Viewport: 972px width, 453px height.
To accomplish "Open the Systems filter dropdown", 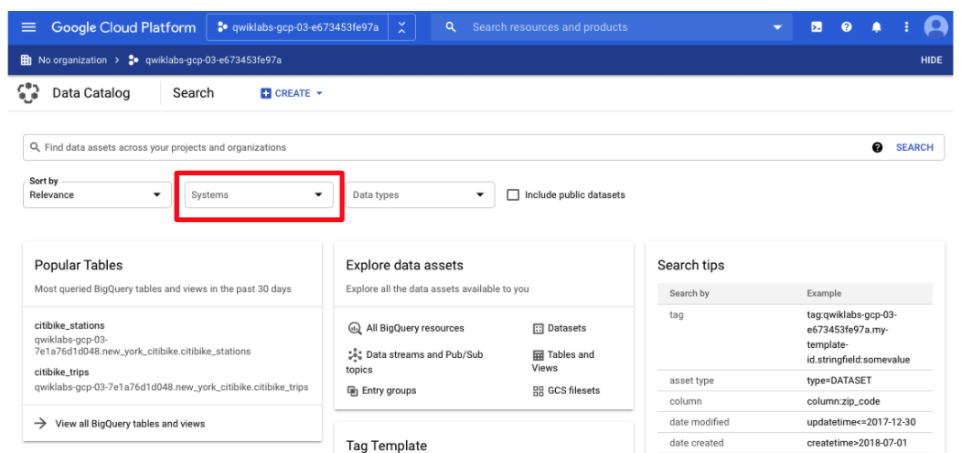I will point(259,195).
